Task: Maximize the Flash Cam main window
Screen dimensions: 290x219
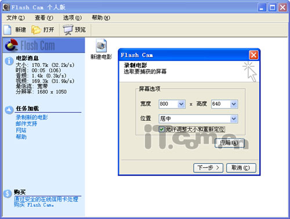Action: coord(273,8)
